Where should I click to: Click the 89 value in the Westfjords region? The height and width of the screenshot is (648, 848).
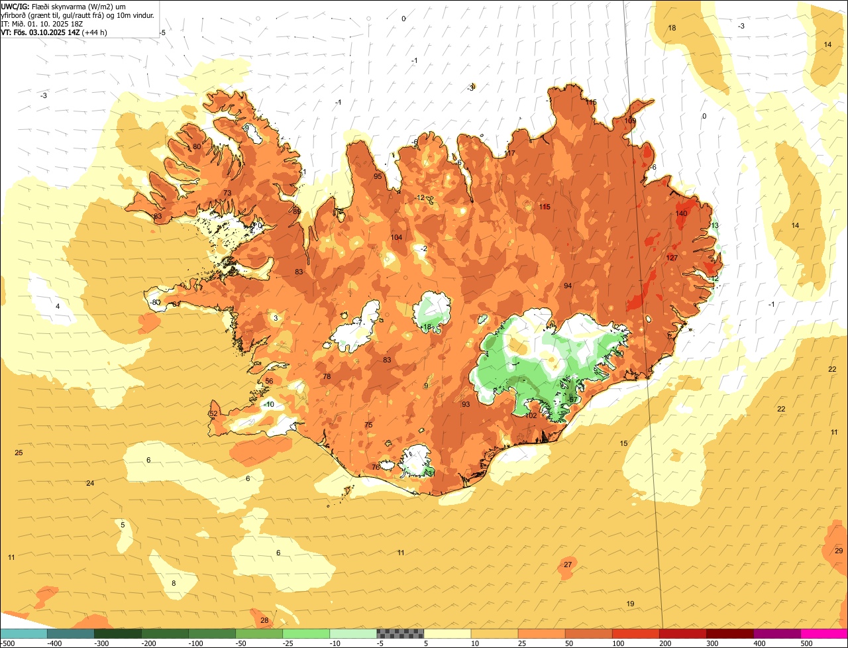click(x=297, y=211)
